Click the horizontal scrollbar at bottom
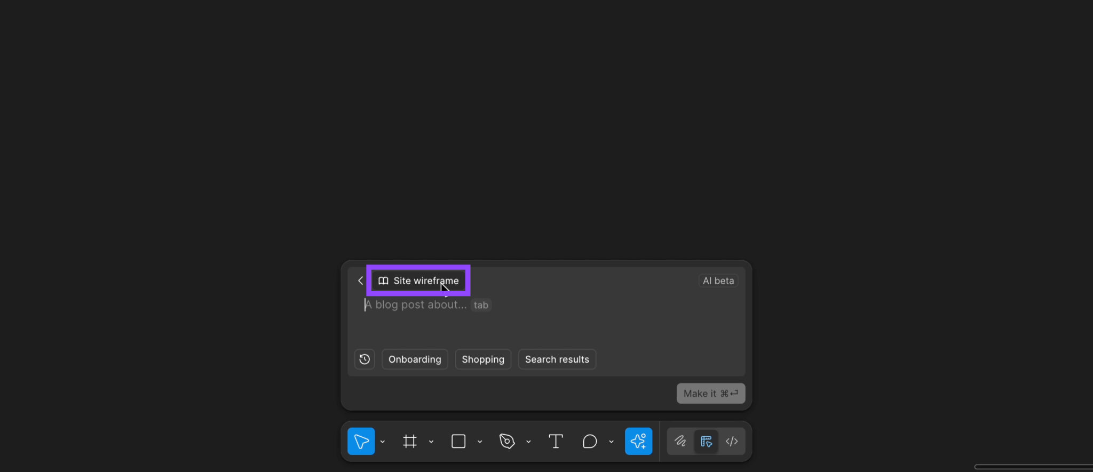This screenshot has height=472, width=1093. (x=1033, y=467)
